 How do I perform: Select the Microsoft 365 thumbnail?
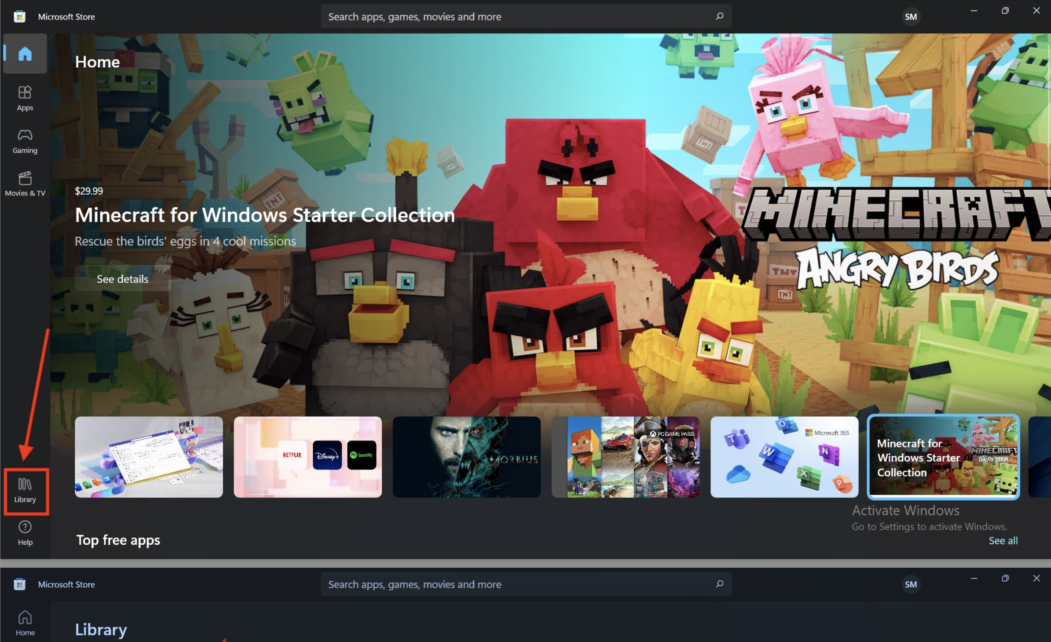point(784,457)
